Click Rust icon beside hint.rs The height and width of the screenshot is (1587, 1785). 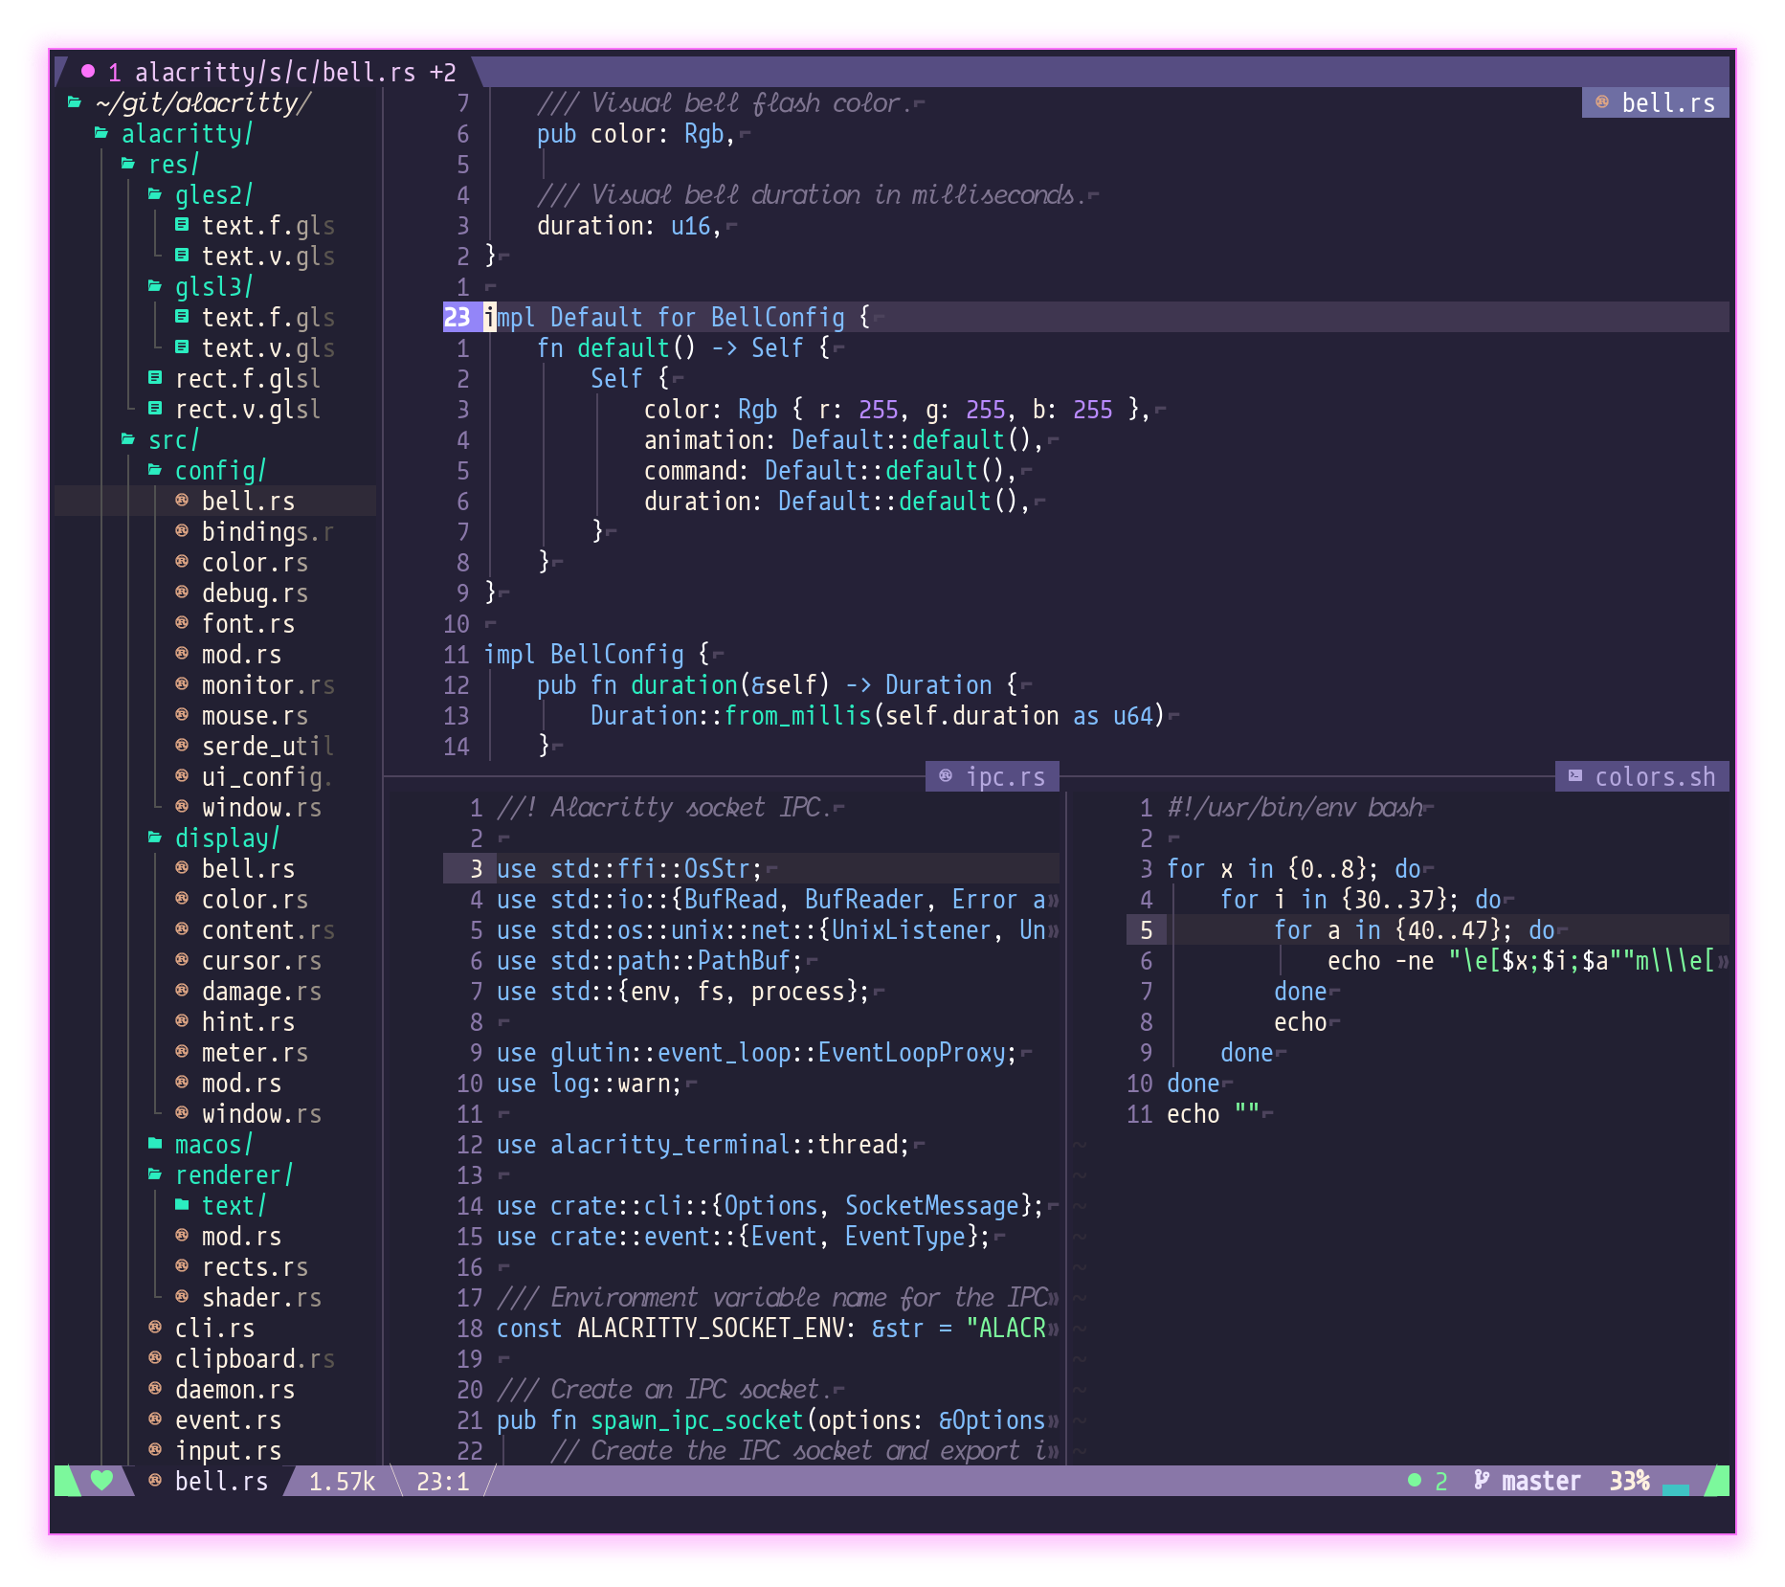click(182, 1021)
